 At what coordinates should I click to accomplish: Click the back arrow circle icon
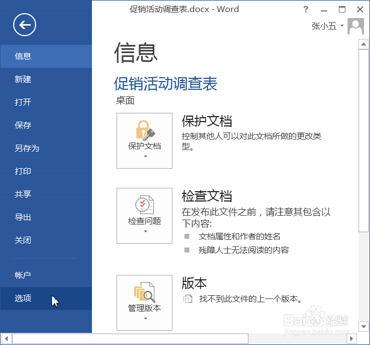click(x=25, y=25)
